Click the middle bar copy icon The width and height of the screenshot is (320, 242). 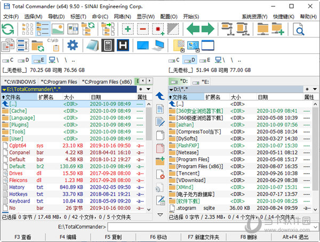tap(160, 135)
